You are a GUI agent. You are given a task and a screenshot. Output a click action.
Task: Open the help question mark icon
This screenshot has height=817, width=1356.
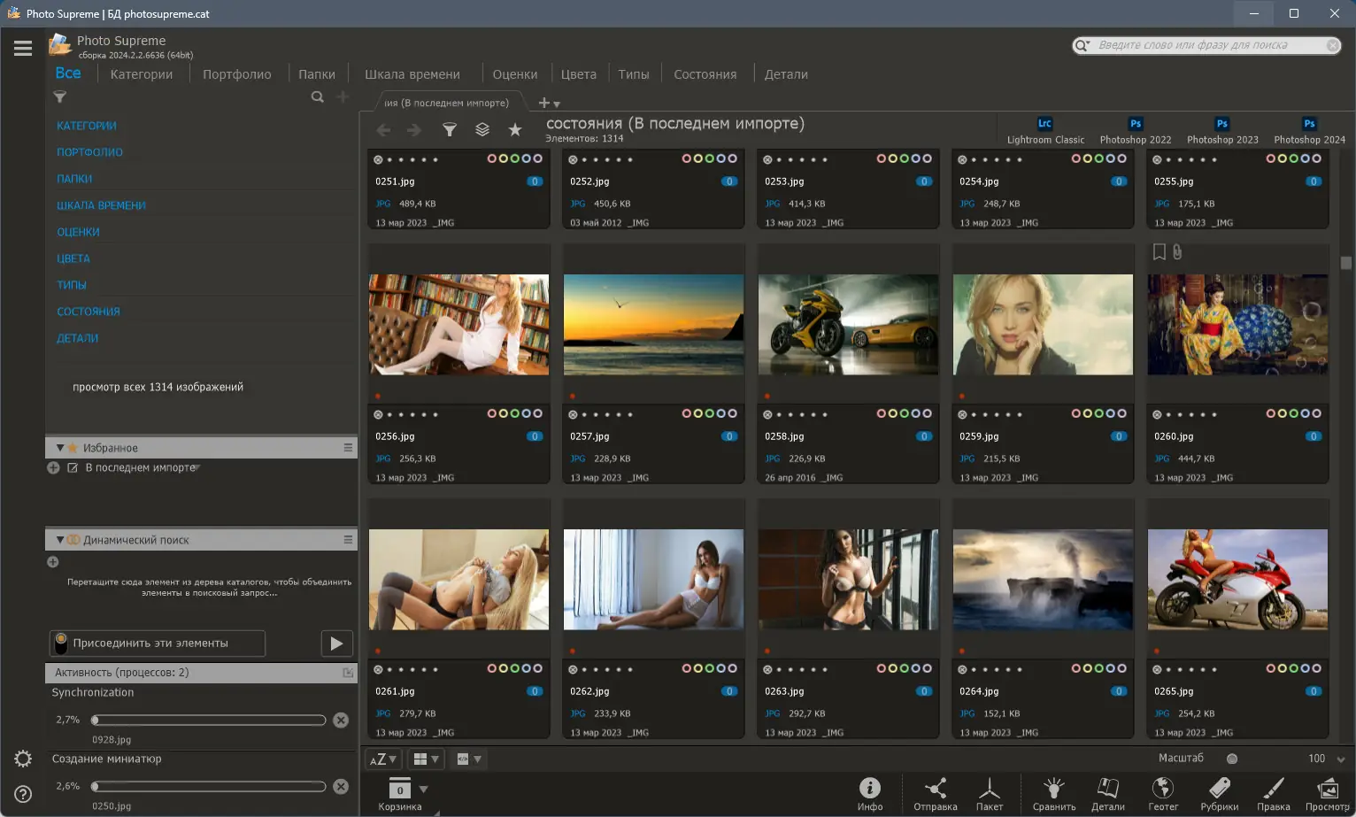[23, 794]
